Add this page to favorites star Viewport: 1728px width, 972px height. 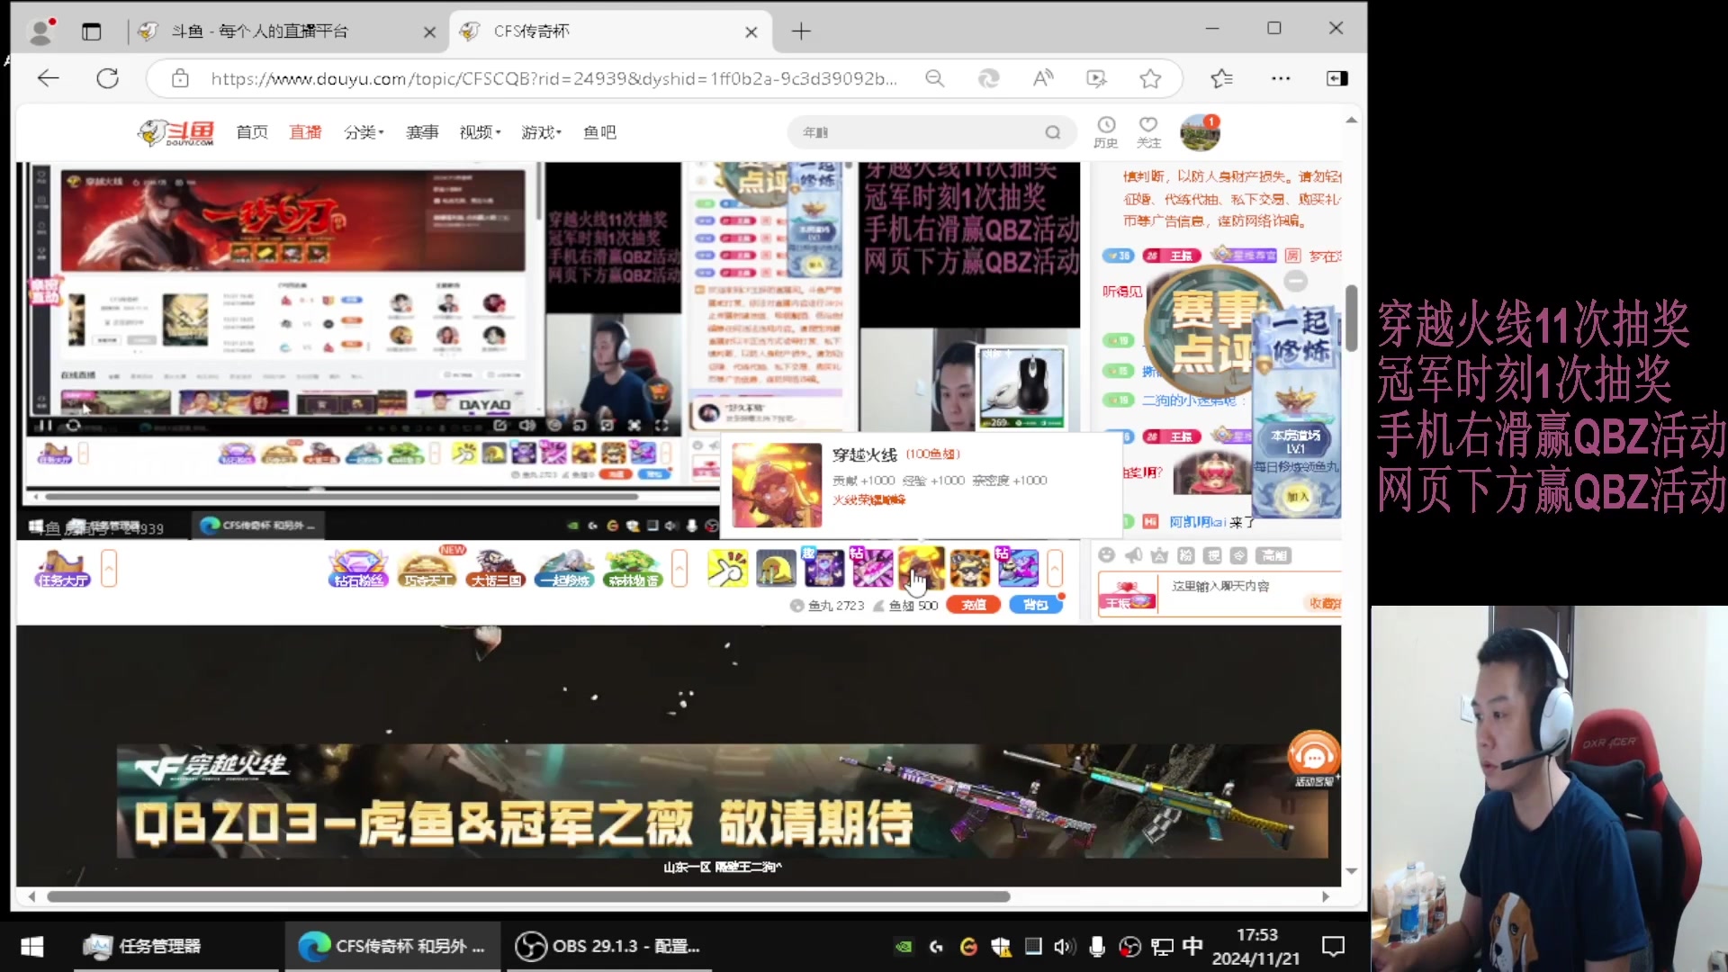(x=1150, y=78)
